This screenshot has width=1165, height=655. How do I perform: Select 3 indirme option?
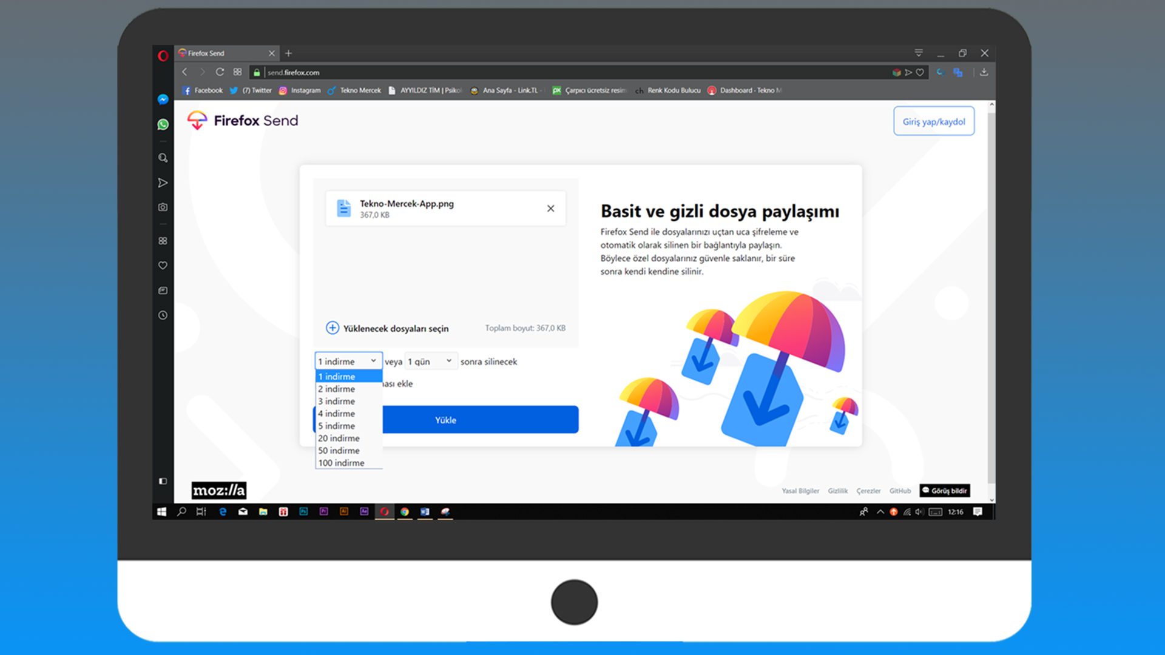coord(349,401)
